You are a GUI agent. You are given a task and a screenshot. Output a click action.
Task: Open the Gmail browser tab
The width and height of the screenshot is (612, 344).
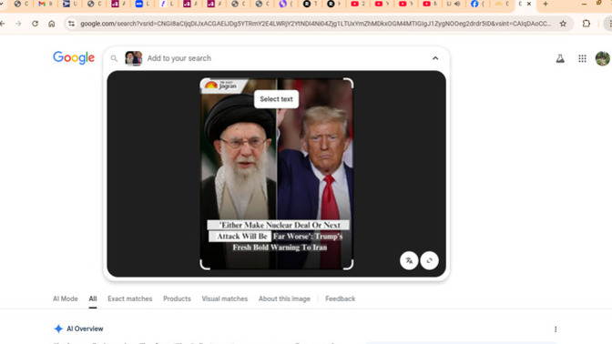tap(46, 4)
